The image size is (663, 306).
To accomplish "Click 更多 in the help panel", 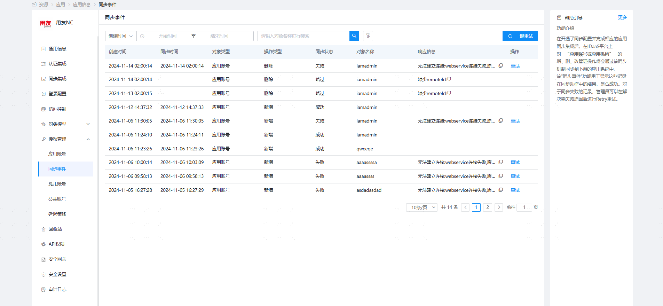I will [622, 17].
